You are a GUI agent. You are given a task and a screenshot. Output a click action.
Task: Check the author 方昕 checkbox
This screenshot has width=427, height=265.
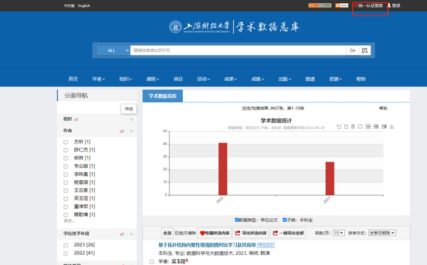click(x=66, y=142)
